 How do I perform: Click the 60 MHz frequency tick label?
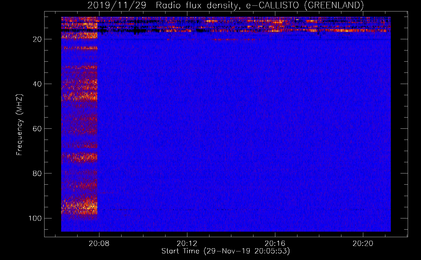(37, 129)
